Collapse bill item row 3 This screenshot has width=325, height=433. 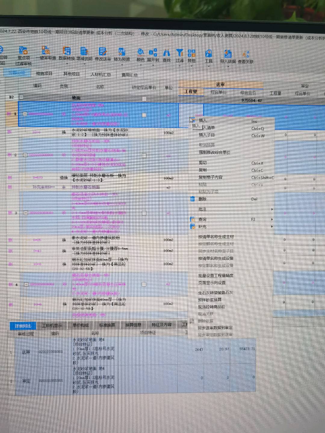click(x=26, y=213)
